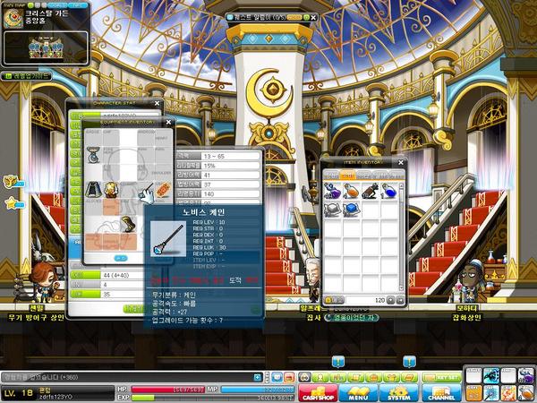Switch to third tab of Item Inventory
Viewport: 537px width, 403px height.
tap(364, 175)
